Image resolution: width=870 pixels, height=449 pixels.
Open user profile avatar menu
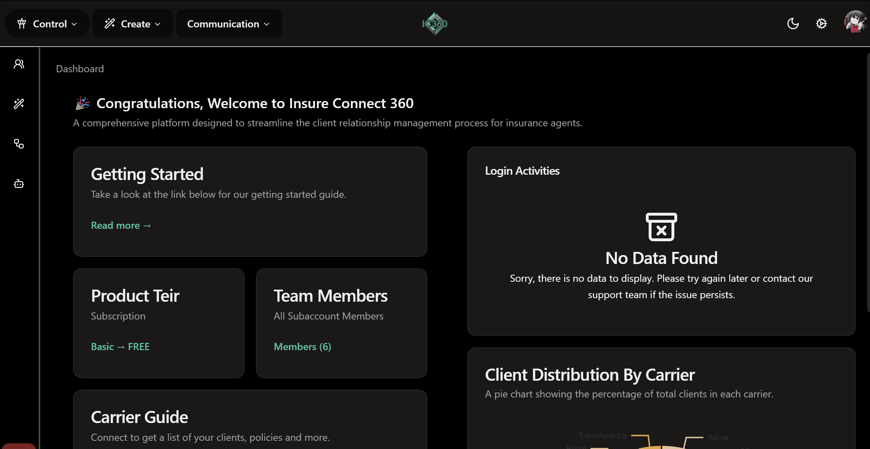point(855,22)
